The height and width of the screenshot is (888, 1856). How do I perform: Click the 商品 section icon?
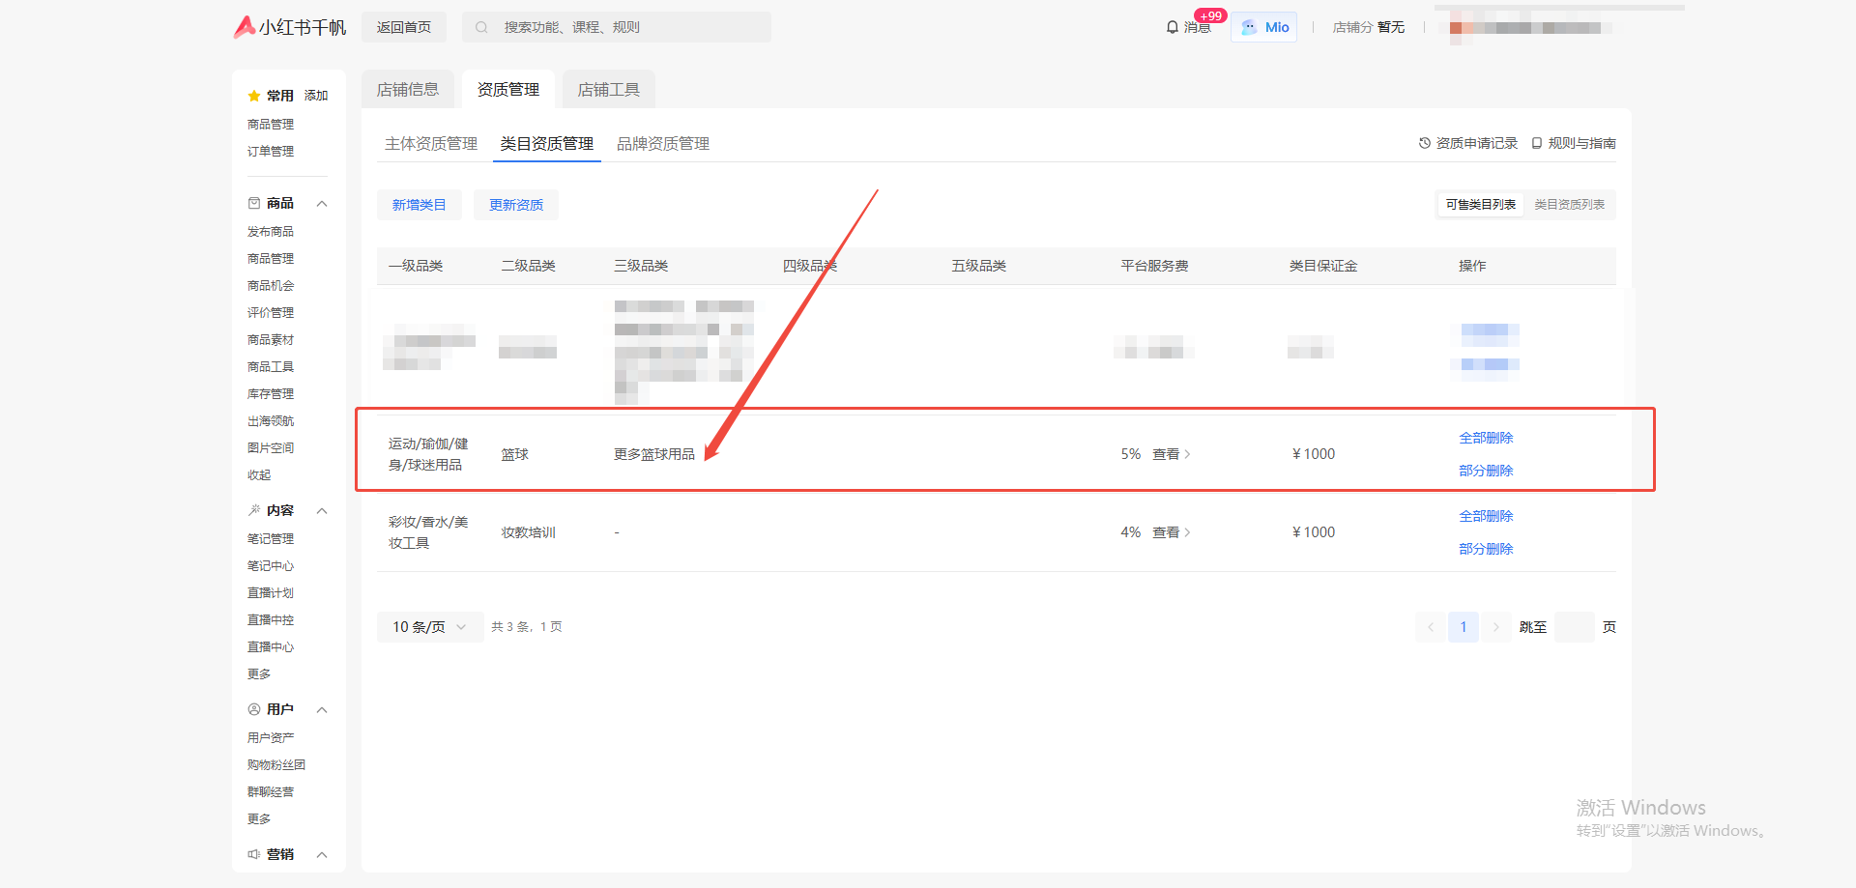pos(254,203)
